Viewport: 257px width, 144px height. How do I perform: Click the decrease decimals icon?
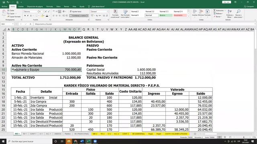click(107, 16)
